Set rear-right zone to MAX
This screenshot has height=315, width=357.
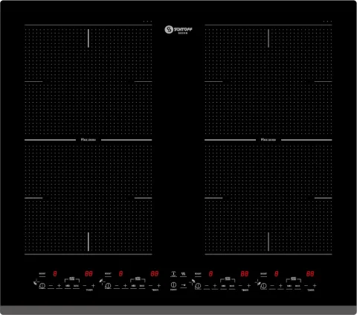coord(232,286)
